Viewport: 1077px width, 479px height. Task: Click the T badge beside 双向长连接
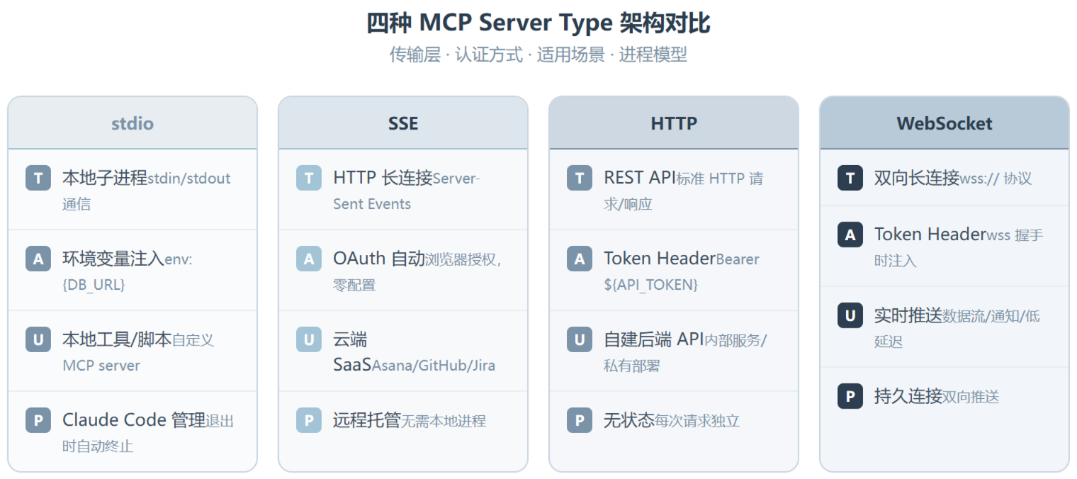click(850, 178)
